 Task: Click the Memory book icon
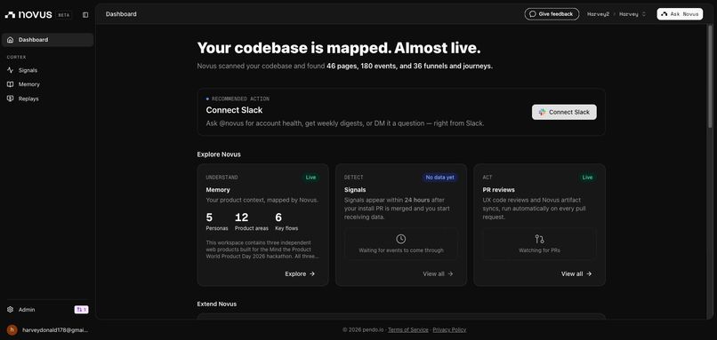[x=11, y=84]
